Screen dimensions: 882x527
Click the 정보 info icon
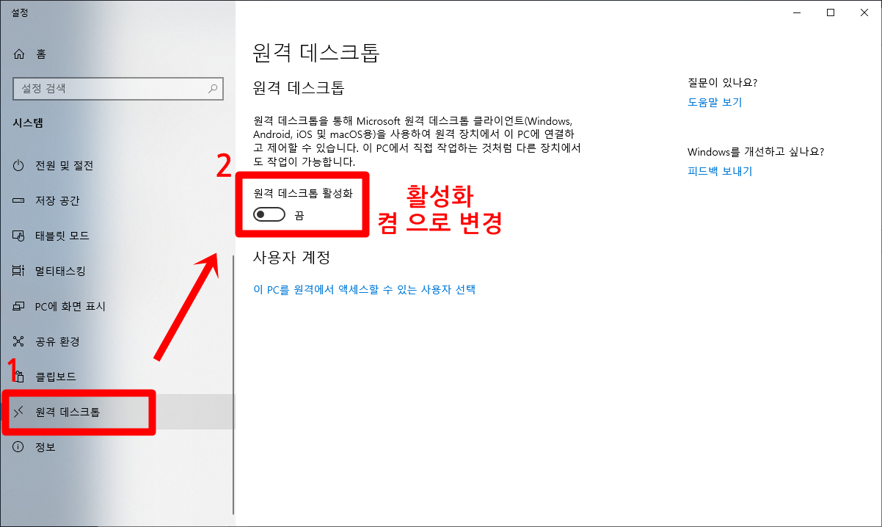pos(19,447)
